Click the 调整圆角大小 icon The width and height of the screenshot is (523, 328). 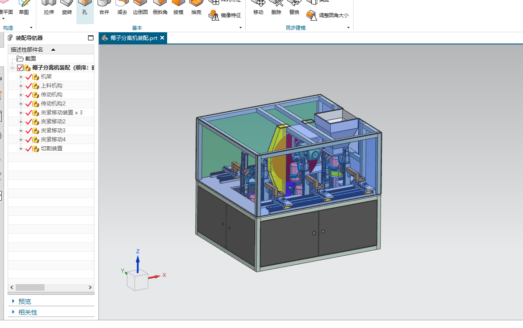pos(311,15)
